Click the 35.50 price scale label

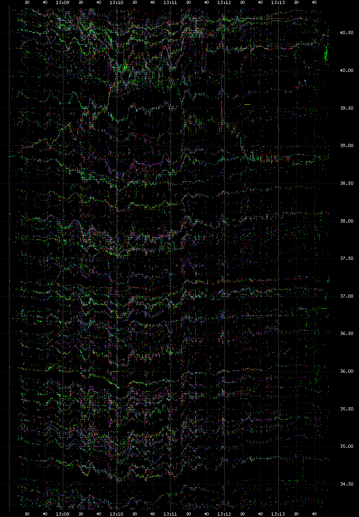pos(346,409)
